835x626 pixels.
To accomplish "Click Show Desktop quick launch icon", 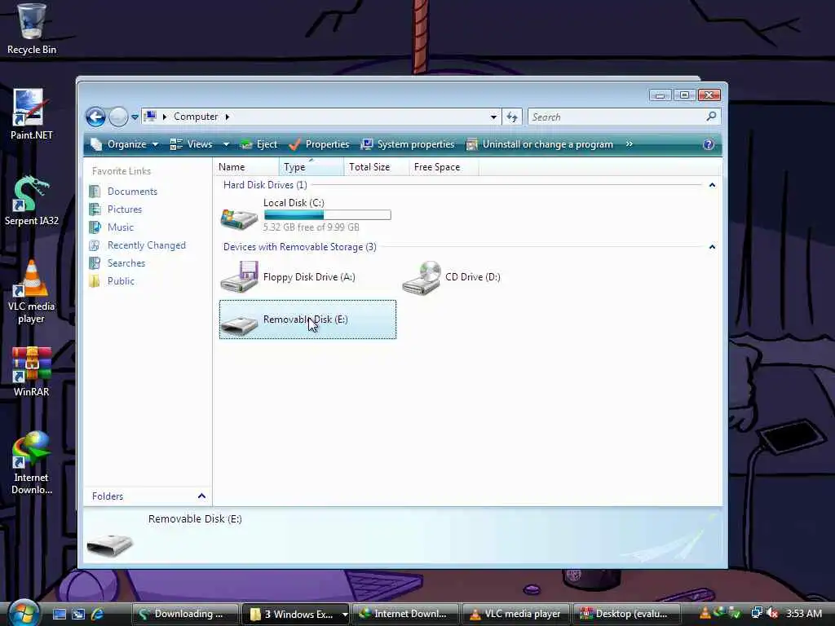I will pos(59,614).
